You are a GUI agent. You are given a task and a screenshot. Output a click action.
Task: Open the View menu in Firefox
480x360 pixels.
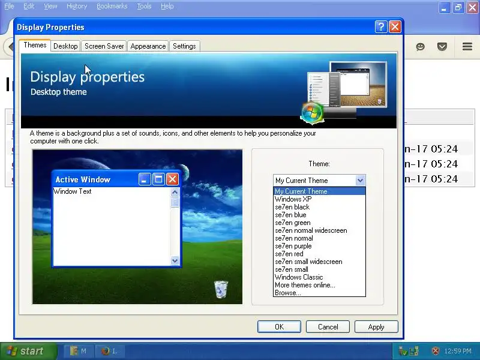point(50,6)
